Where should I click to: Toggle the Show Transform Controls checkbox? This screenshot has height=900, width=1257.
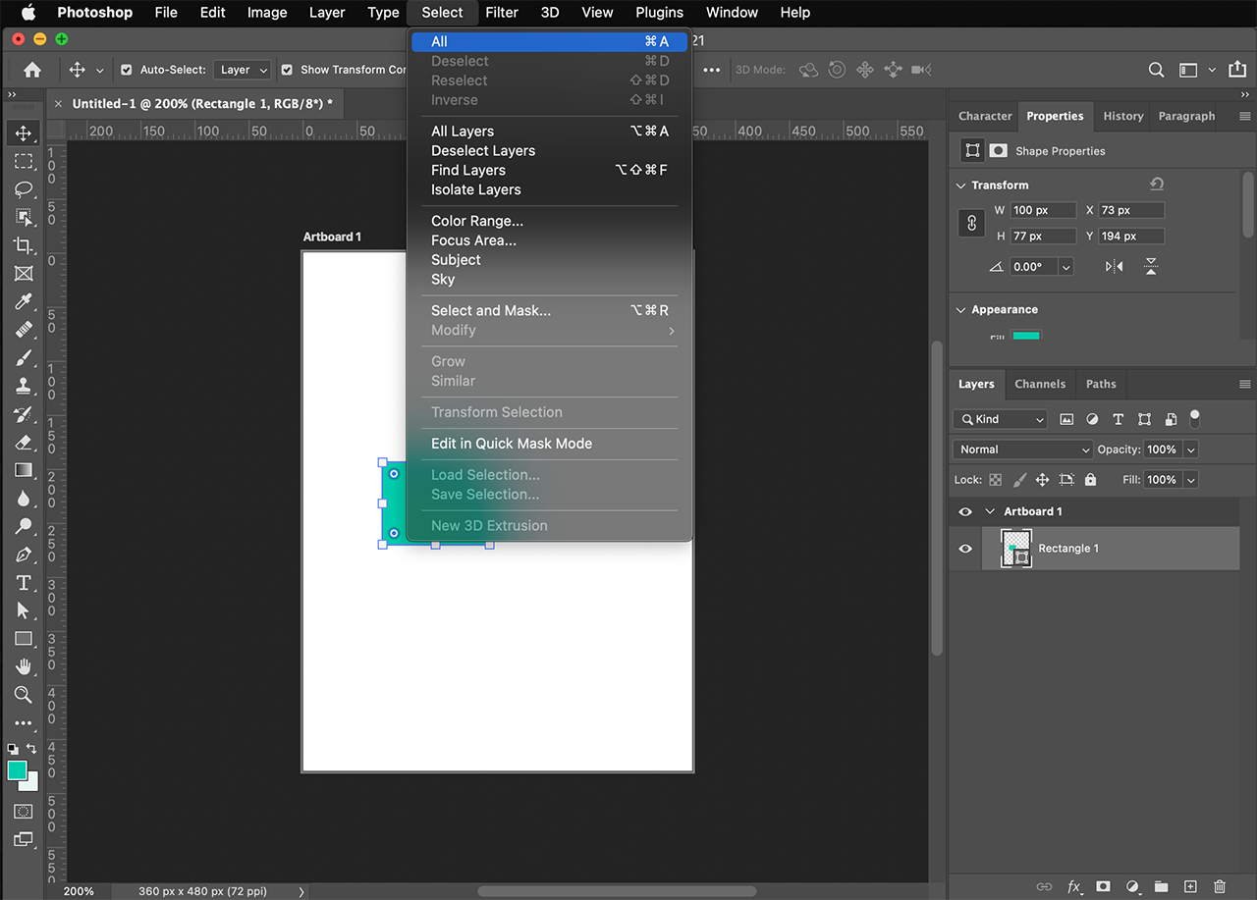(287, 70)
